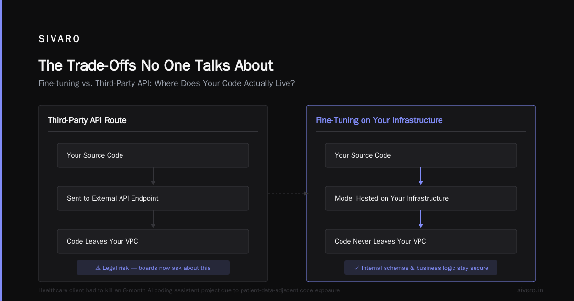Click the purple arrow below fine-tuning source code
This screenshot has width=574, height=301.
pos(421,176)
